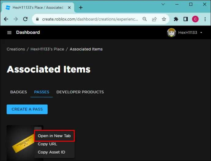Open HexH11133's Place breadcrumb
Screen dimensions: 211x161
click(x=47, y=49)
